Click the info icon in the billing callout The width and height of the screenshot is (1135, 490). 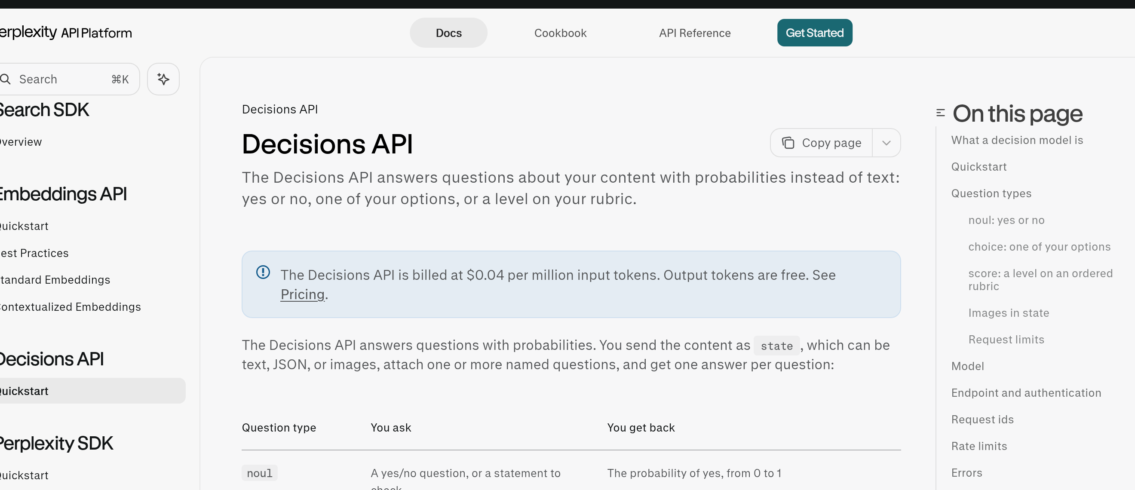263,273
